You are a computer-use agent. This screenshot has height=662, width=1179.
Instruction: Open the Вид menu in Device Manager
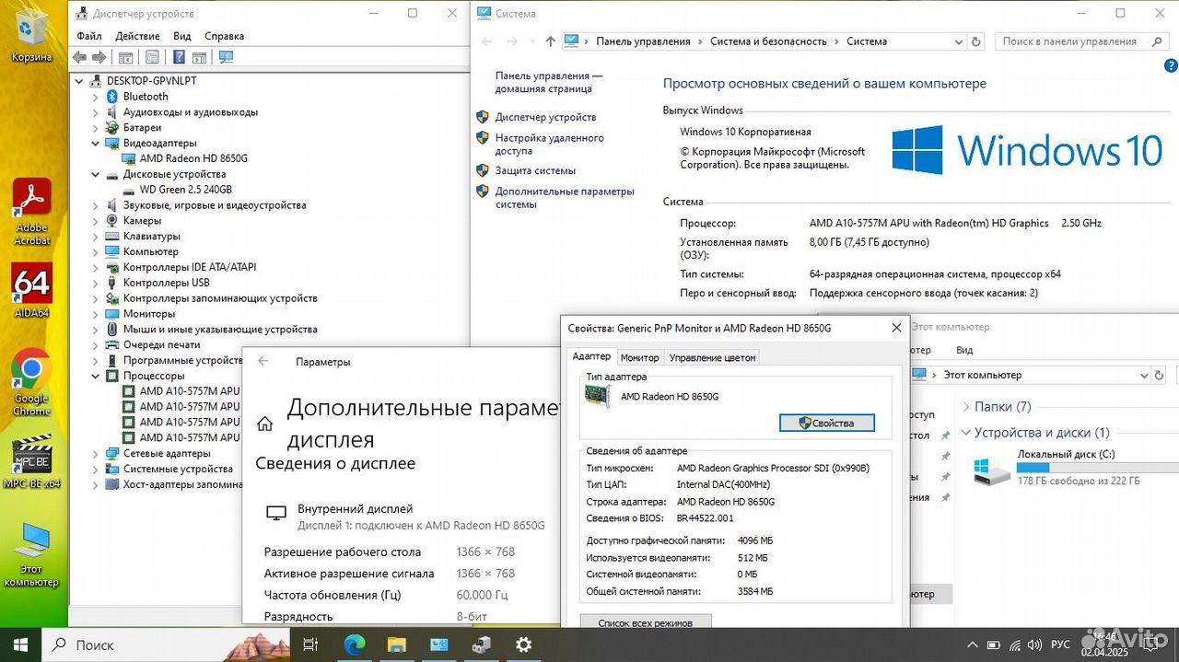[x=182, y=36]
